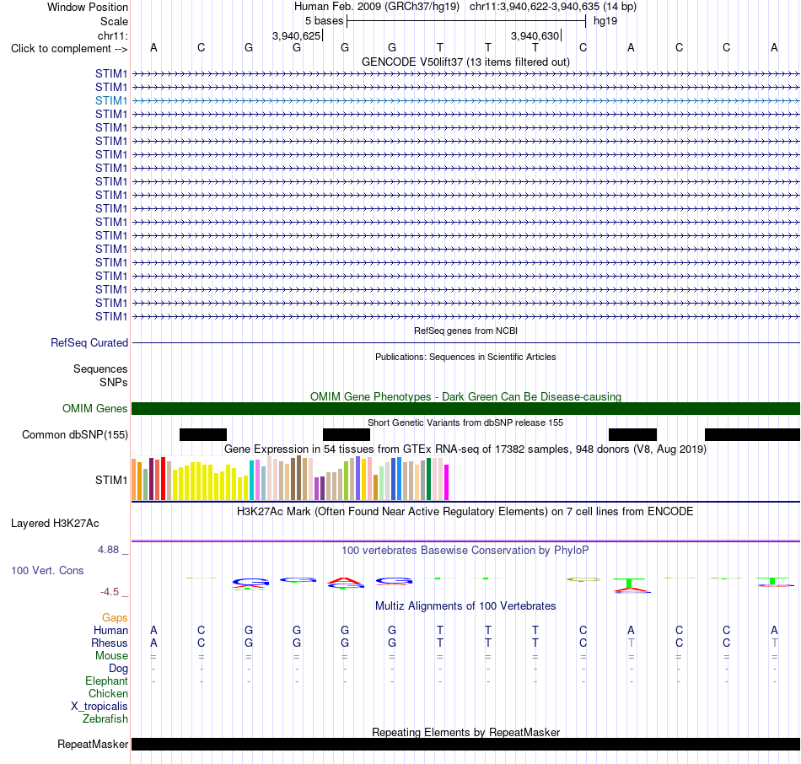
Task: Click the 100 Vert. Cons track label
Action: tap(47, 570)
